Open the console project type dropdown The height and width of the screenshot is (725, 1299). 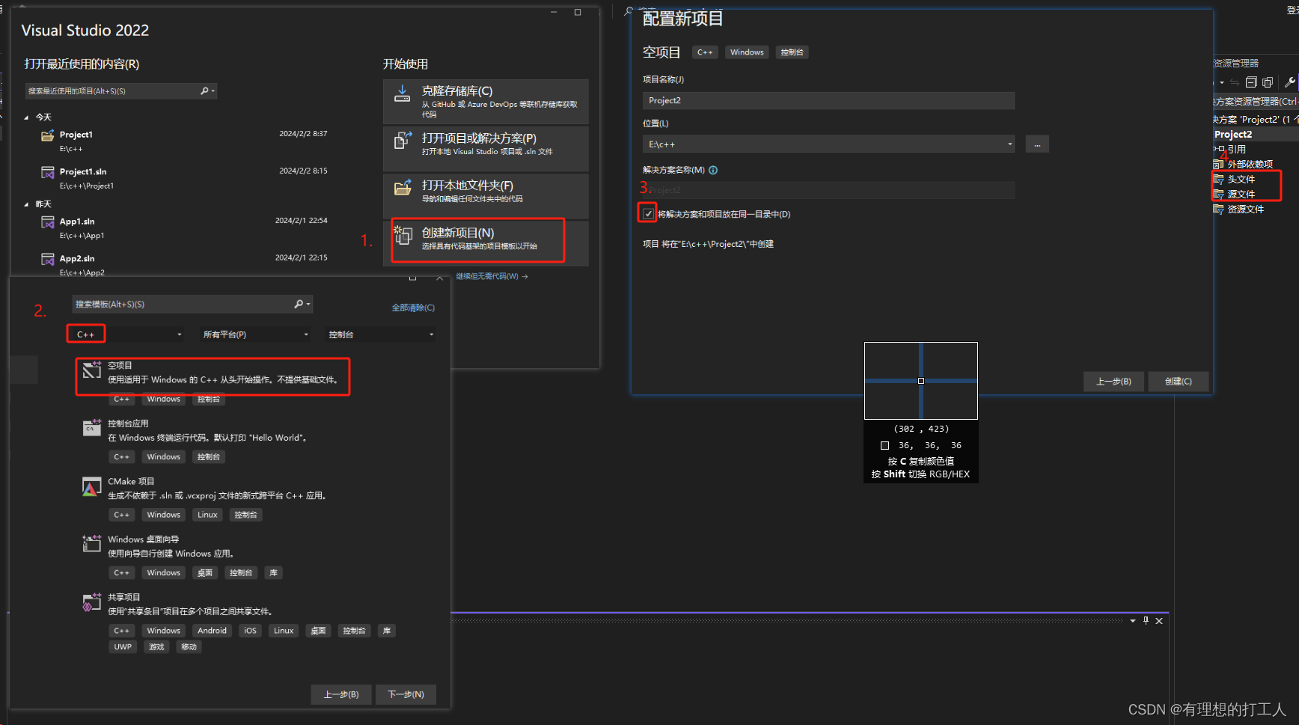[381, 334]
